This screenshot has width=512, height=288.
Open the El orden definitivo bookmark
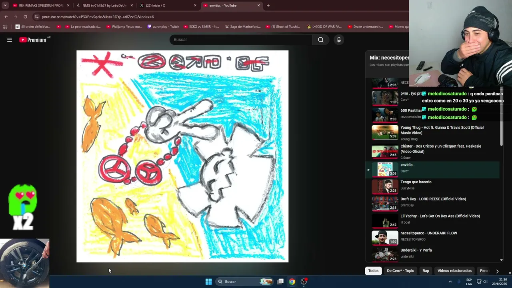click(33, 27)
